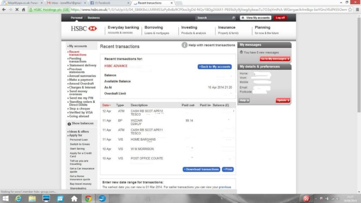
Task: Click the Log off button
Action: click(x=280, y=18)
